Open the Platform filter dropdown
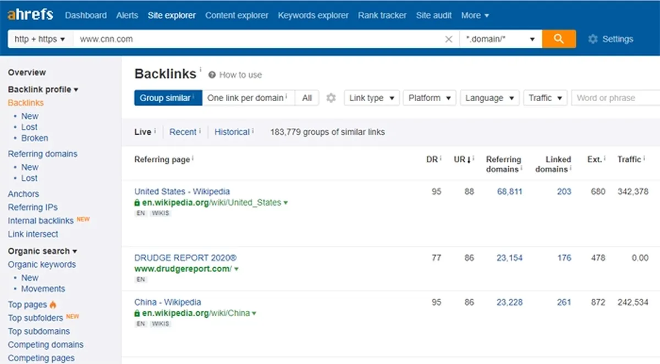This screenshot has height=364, width=660. [x=430, y=98]
